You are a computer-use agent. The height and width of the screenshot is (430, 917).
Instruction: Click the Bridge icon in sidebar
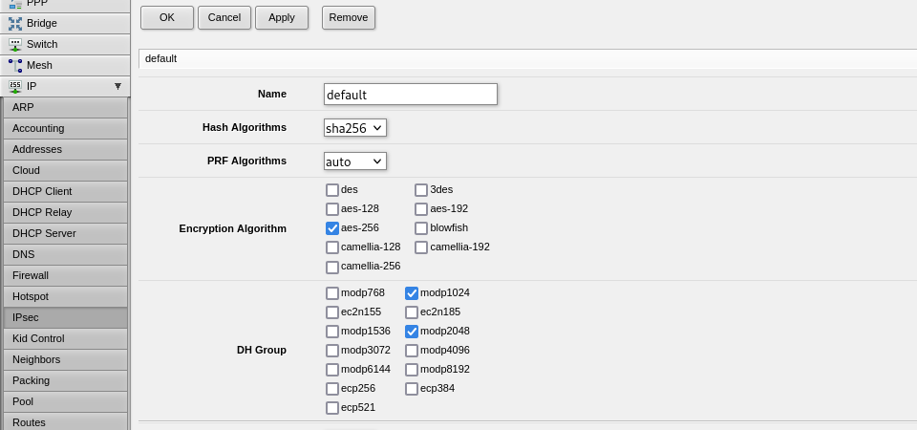click(15, 23)
